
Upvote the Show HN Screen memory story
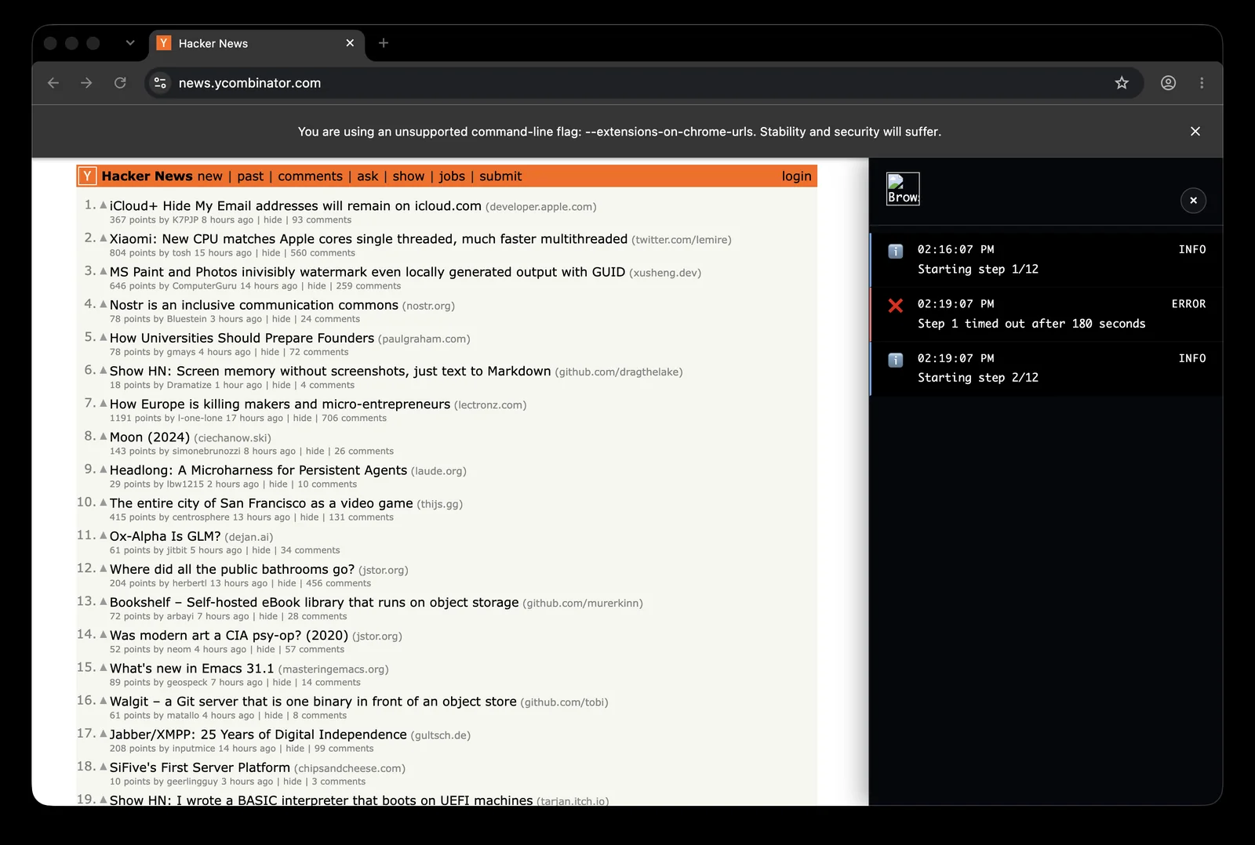tap(103, 370)
